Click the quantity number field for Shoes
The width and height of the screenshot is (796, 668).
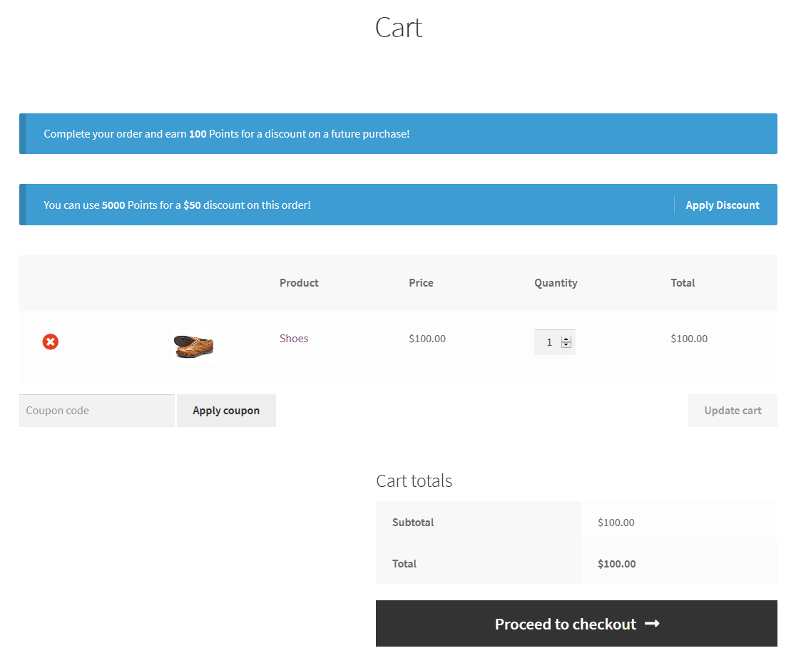[548, 342]
